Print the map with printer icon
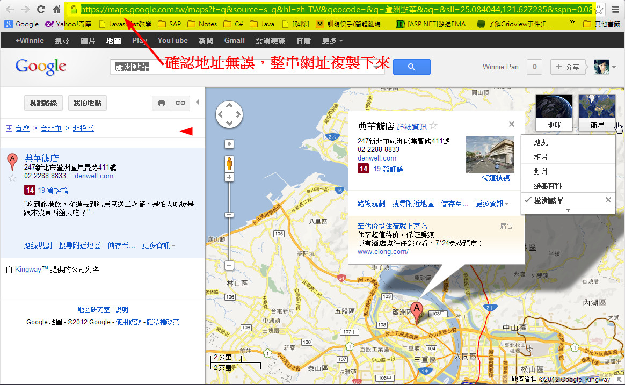 (x=162, y=103)
